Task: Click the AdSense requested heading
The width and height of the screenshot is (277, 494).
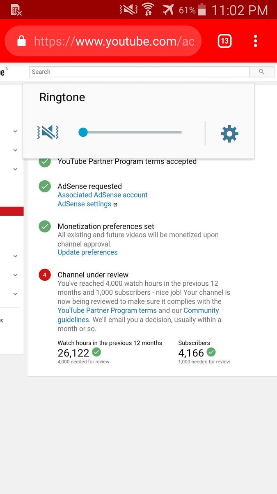Action: pos(89,186)
